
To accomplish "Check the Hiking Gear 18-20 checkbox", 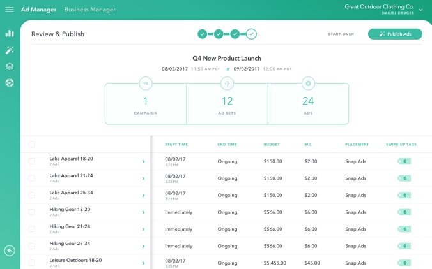I will pyautogui.click(x=32, y=212).
